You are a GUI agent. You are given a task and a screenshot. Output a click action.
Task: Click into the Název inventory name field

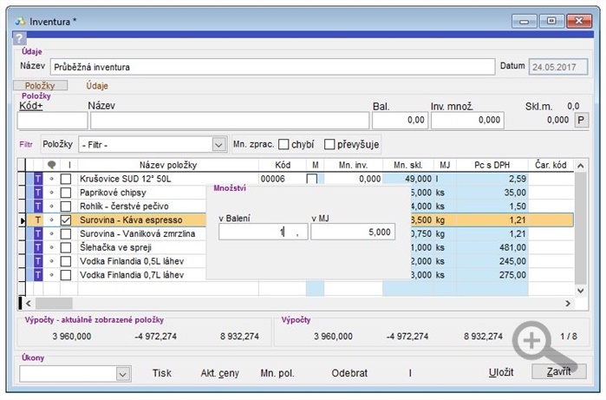point(272,67)
